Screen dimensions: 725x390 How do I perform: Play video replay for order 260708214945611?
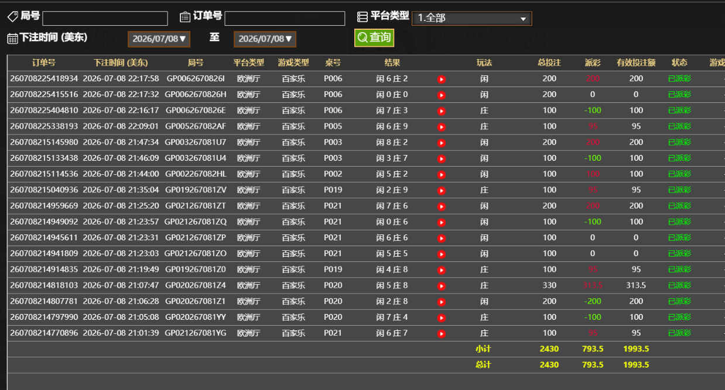click(x=442, y=238)
